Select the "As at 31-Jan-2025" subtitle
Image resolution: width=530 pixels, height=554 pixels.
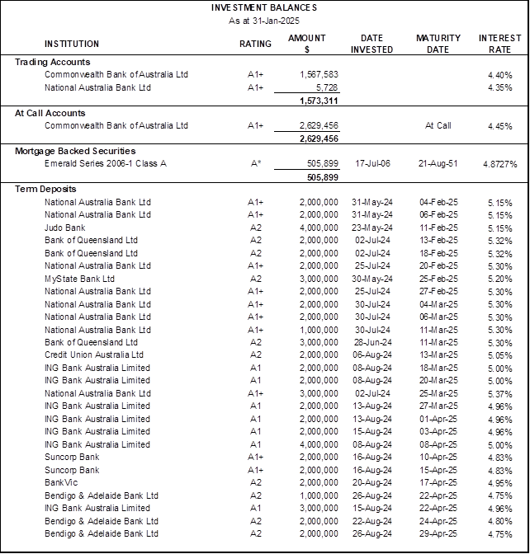click(x=264, y=21)
